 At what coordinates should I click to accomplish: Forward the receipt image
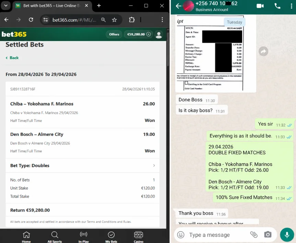click(263, 51)
